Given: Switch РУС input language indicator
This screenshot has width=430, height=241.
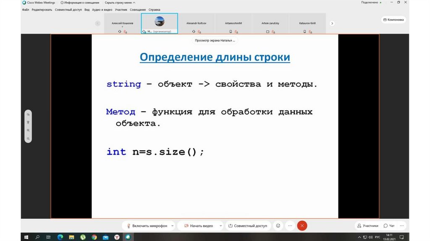Looking at the screenshot, I should pyautogui.click(x=378, y=237).
